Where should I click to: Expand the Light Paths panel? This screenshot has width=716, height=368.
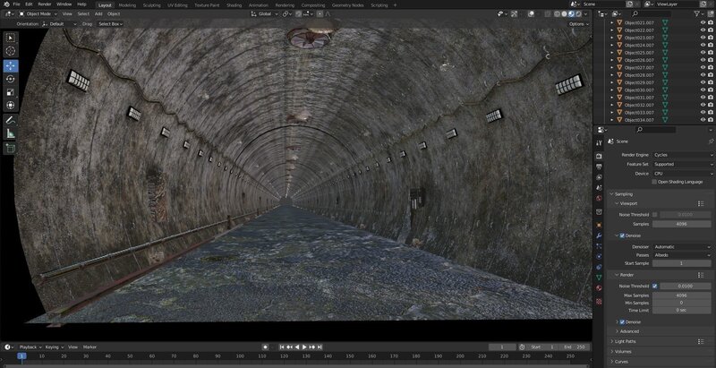point(626,341)
